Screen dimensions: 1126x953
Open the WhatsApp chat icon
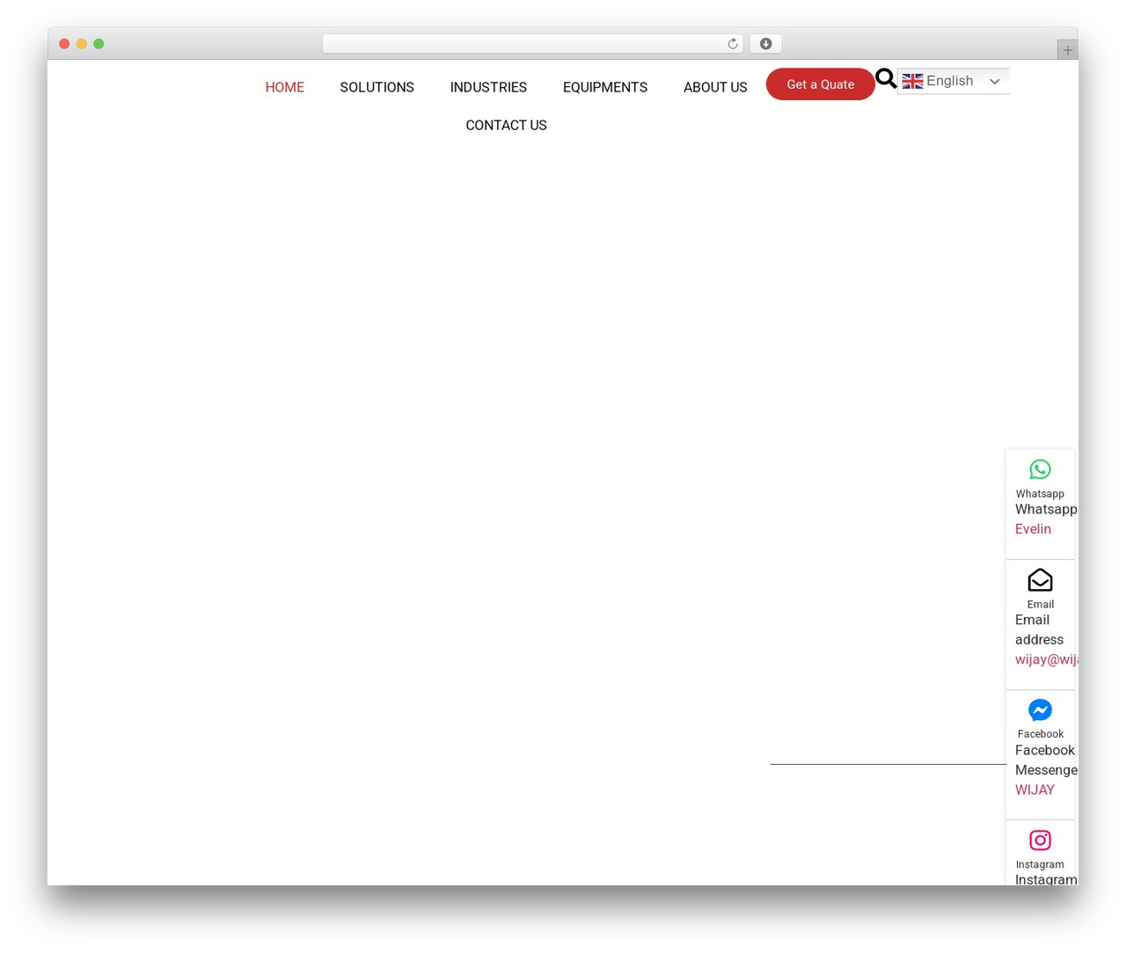coord(1040,469)
